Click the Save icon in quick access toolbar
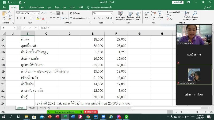 [x=5, y=2]
